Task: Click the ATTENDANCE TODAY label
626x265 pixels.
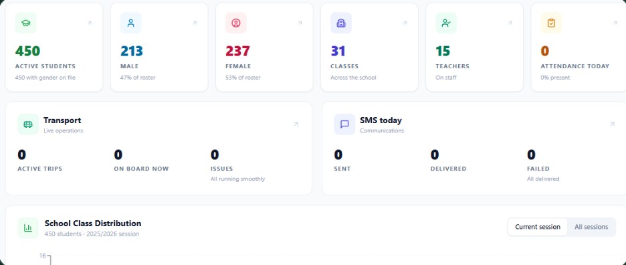Action: (x=575, y=66)
